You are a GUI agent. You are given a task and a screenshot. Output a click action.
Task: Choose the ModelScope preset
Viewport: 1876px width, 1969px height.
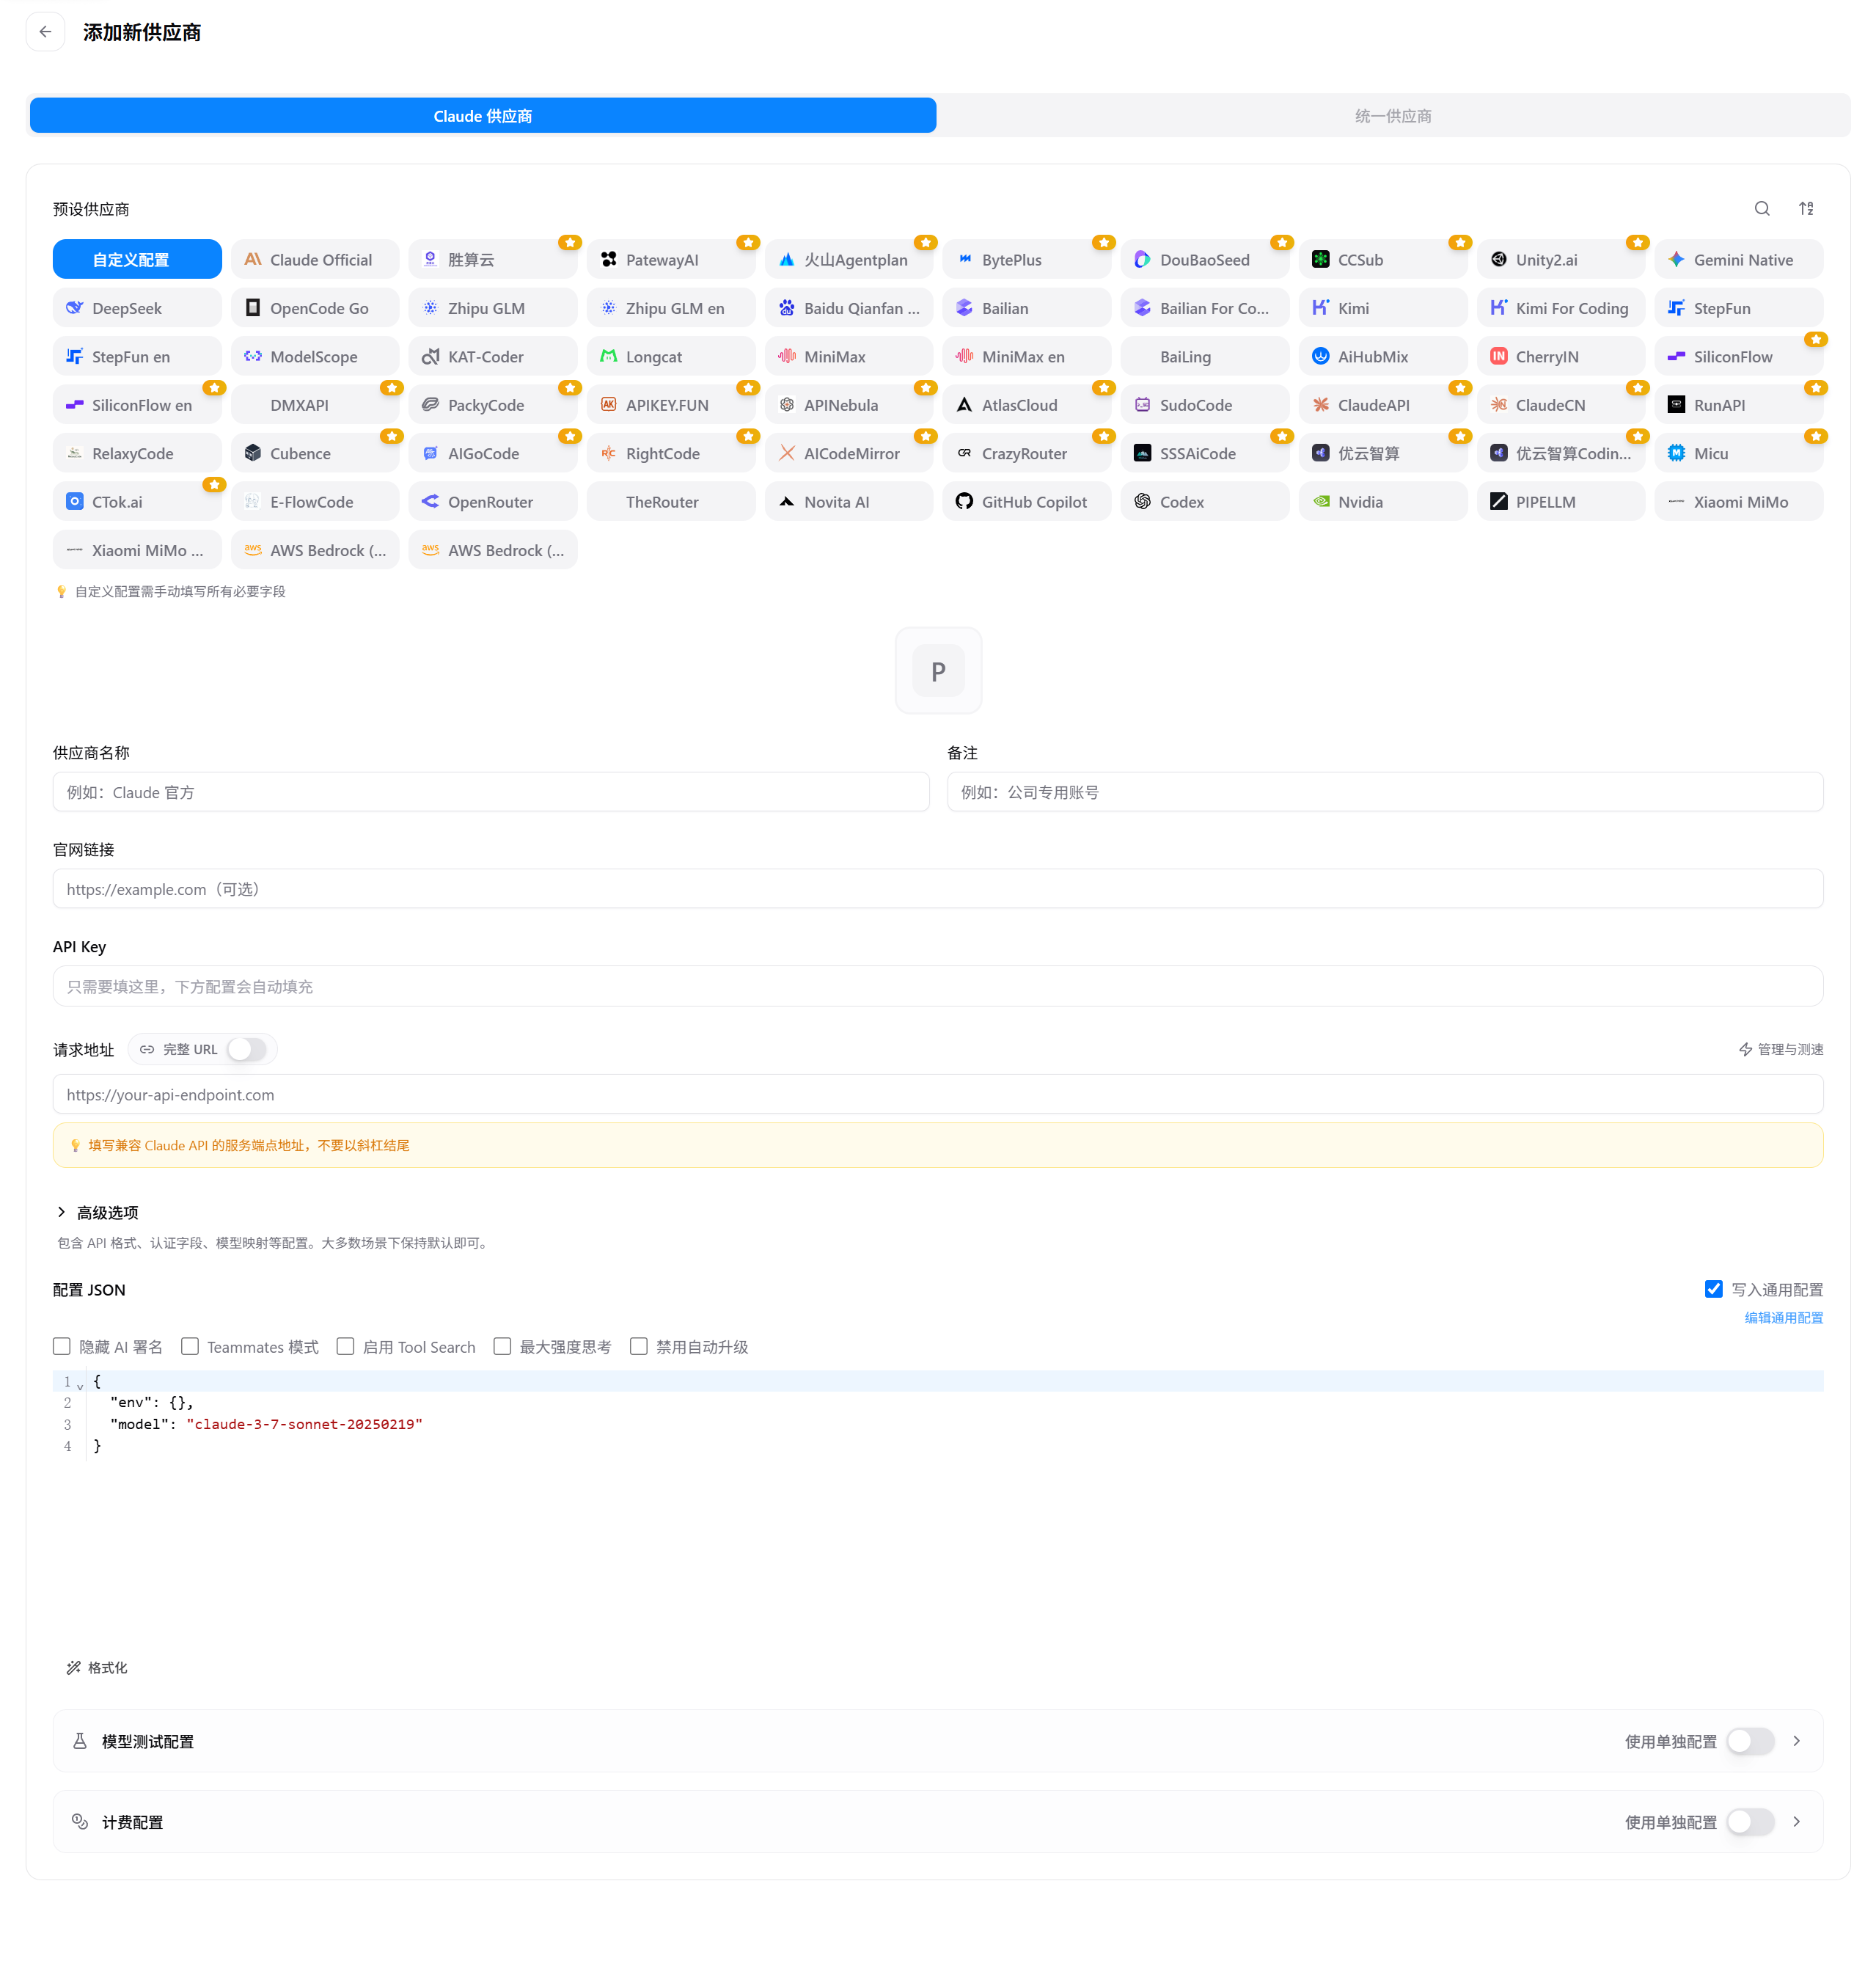click(315, 357)
